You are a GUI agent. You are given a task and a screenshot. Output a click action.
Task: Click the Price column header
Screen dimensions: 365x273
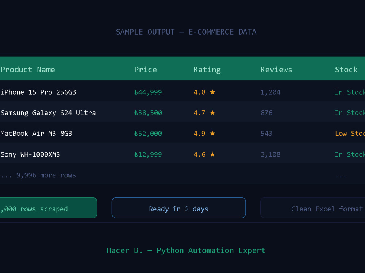(146, 70)
